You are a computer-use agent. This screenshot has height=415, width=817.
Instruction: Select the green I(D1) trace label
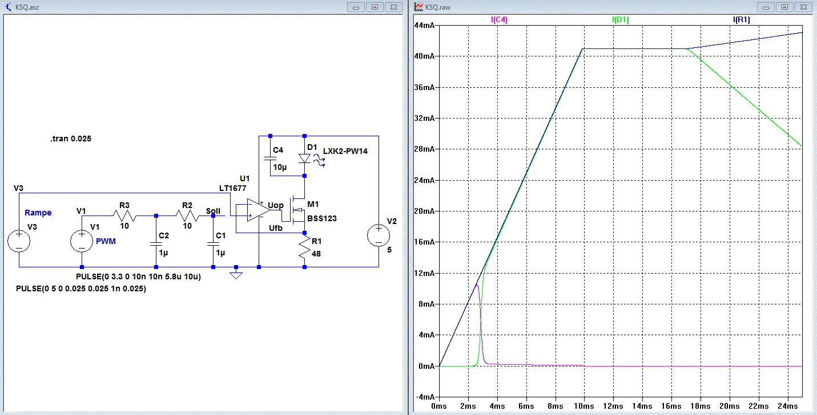(x=621, y=19)
